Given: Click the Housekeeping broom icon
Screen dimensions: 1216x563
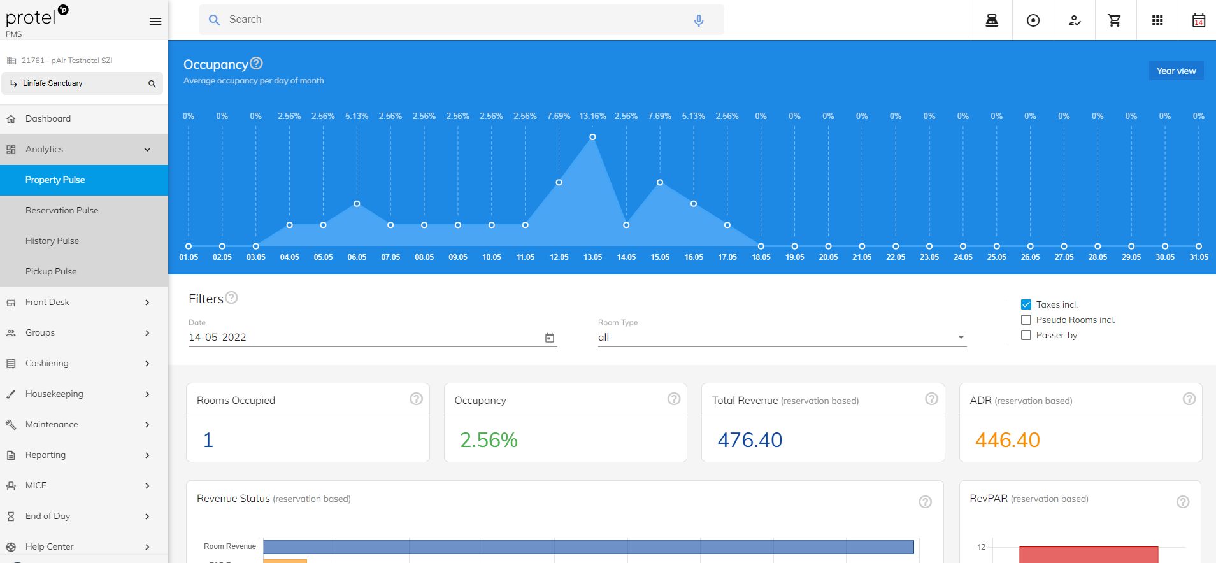Looking at the screenshot, I should pos(11,394).
